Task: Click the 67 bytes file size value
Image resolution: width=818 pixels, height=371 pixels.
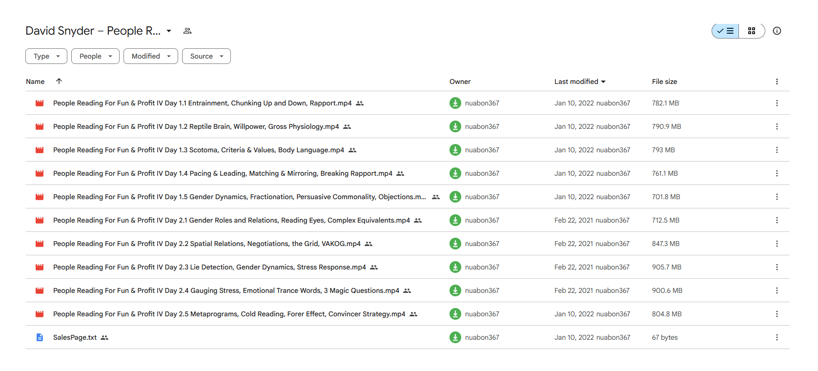Action: coord(665,337)
